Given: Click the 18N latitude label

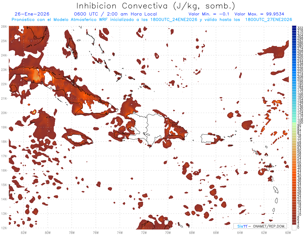Looking at the screenshot, I should coord(4,142).
